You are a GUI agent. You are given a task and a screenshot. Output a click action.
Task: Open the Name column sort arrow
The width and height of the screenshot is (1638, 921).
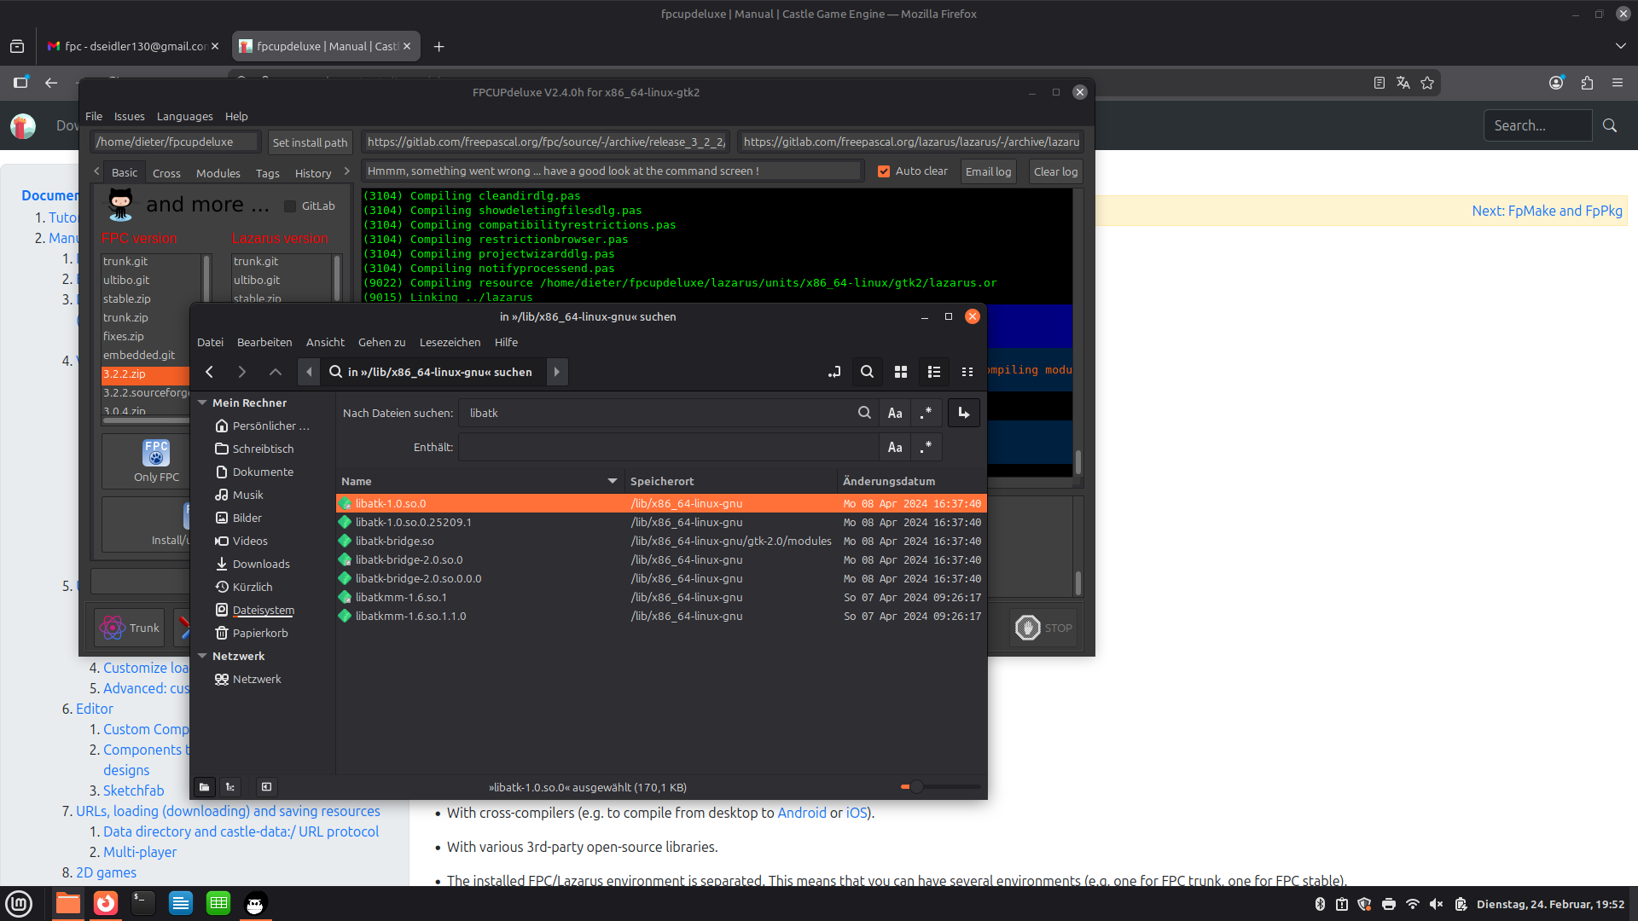[x=612, y=481]
